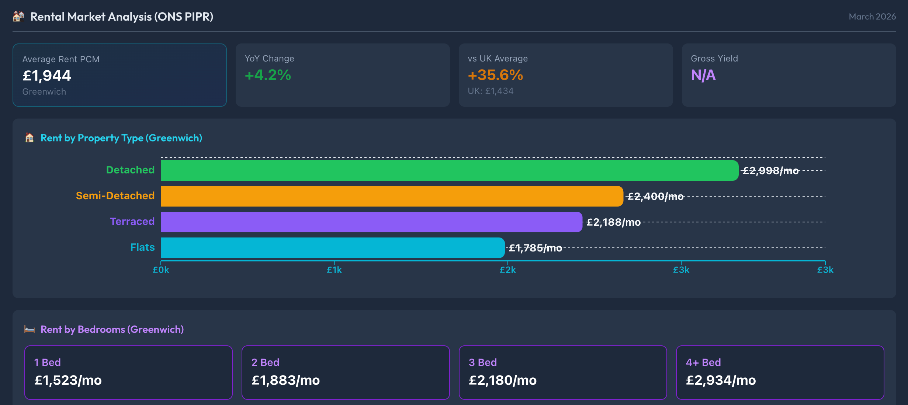
Task: Click the £2,998/mo bar value
Action: tap(771, 171)
